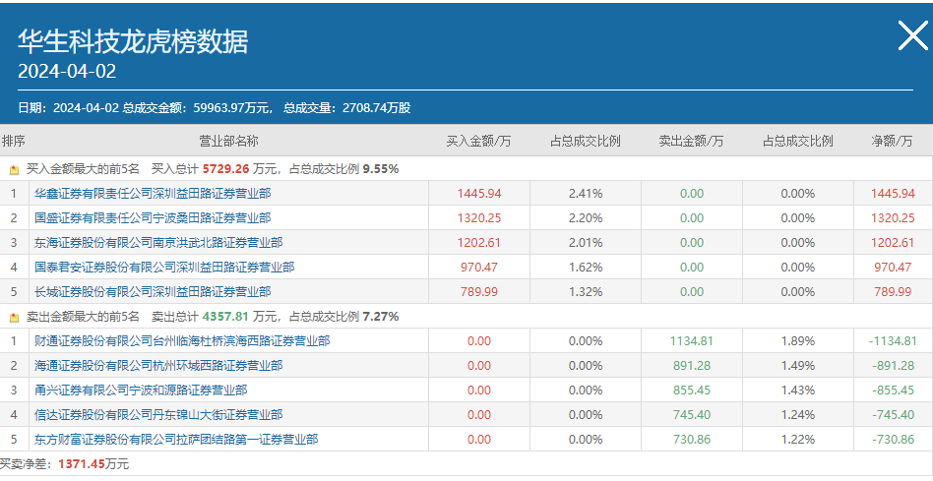Click net amount -1134.81 cell
The height and width of the screenshot is (481, 933).
(x=893, y=340)
